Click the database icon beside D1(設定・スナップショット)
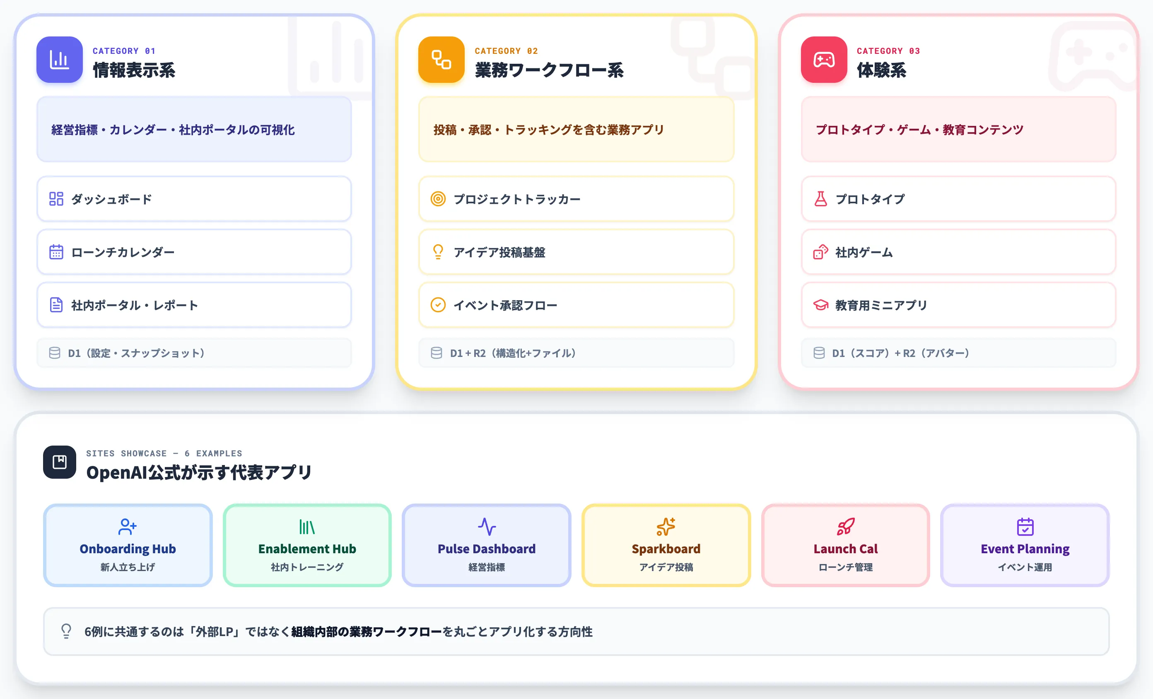 [x=55, y=353]
